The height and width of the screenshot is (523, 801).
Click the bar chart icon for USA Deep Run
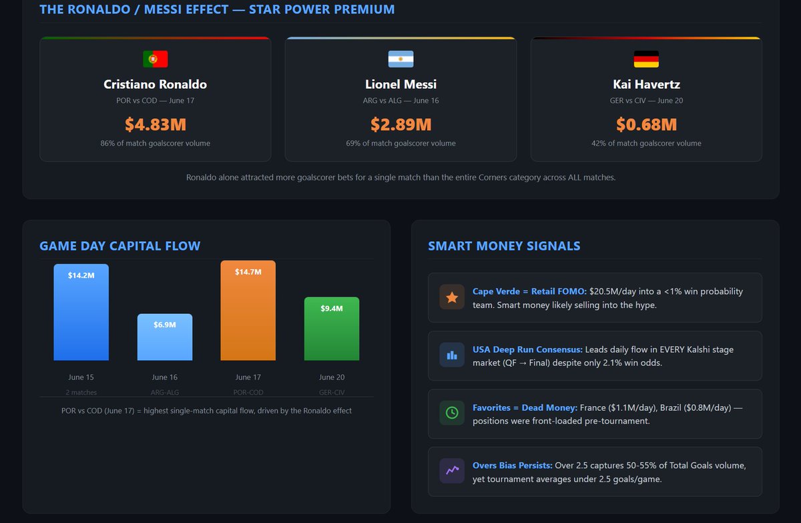pyautogui.click(x=452, y=355)
